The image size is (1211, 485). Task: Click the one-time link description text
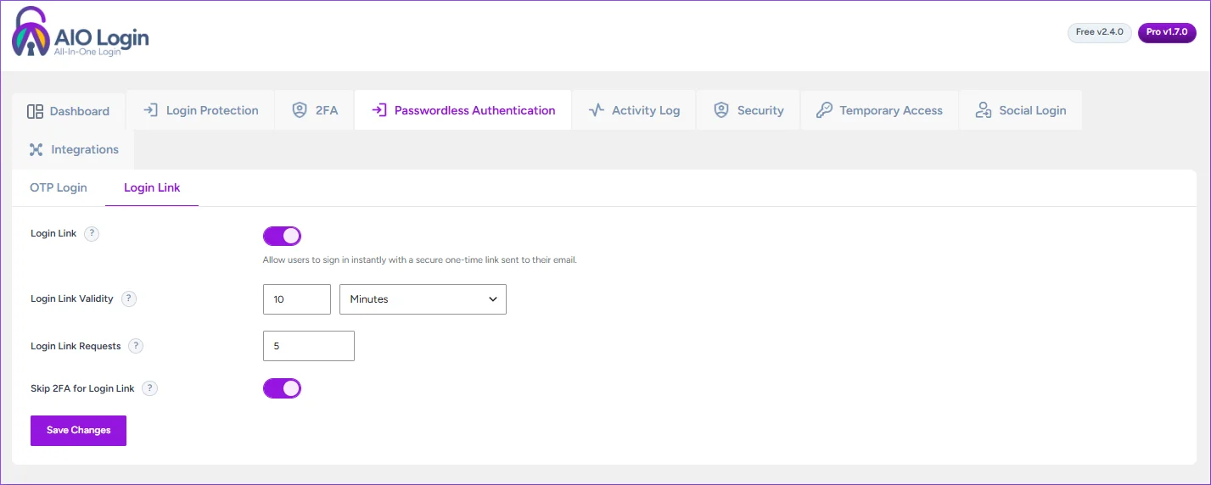(x=420, y=260)
